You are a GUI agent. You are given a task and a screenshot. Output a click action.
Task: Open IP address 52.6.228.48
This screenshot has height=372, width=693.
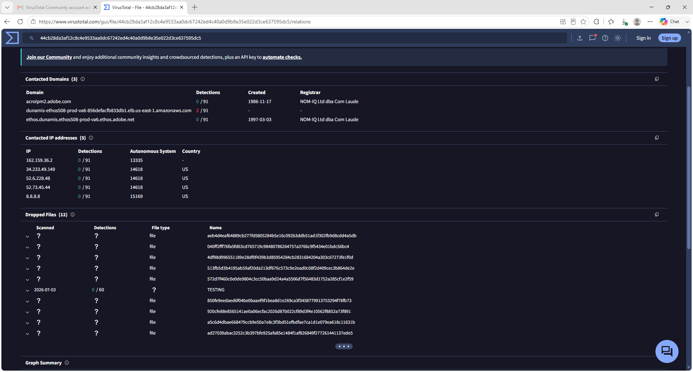tap(38, 178)
